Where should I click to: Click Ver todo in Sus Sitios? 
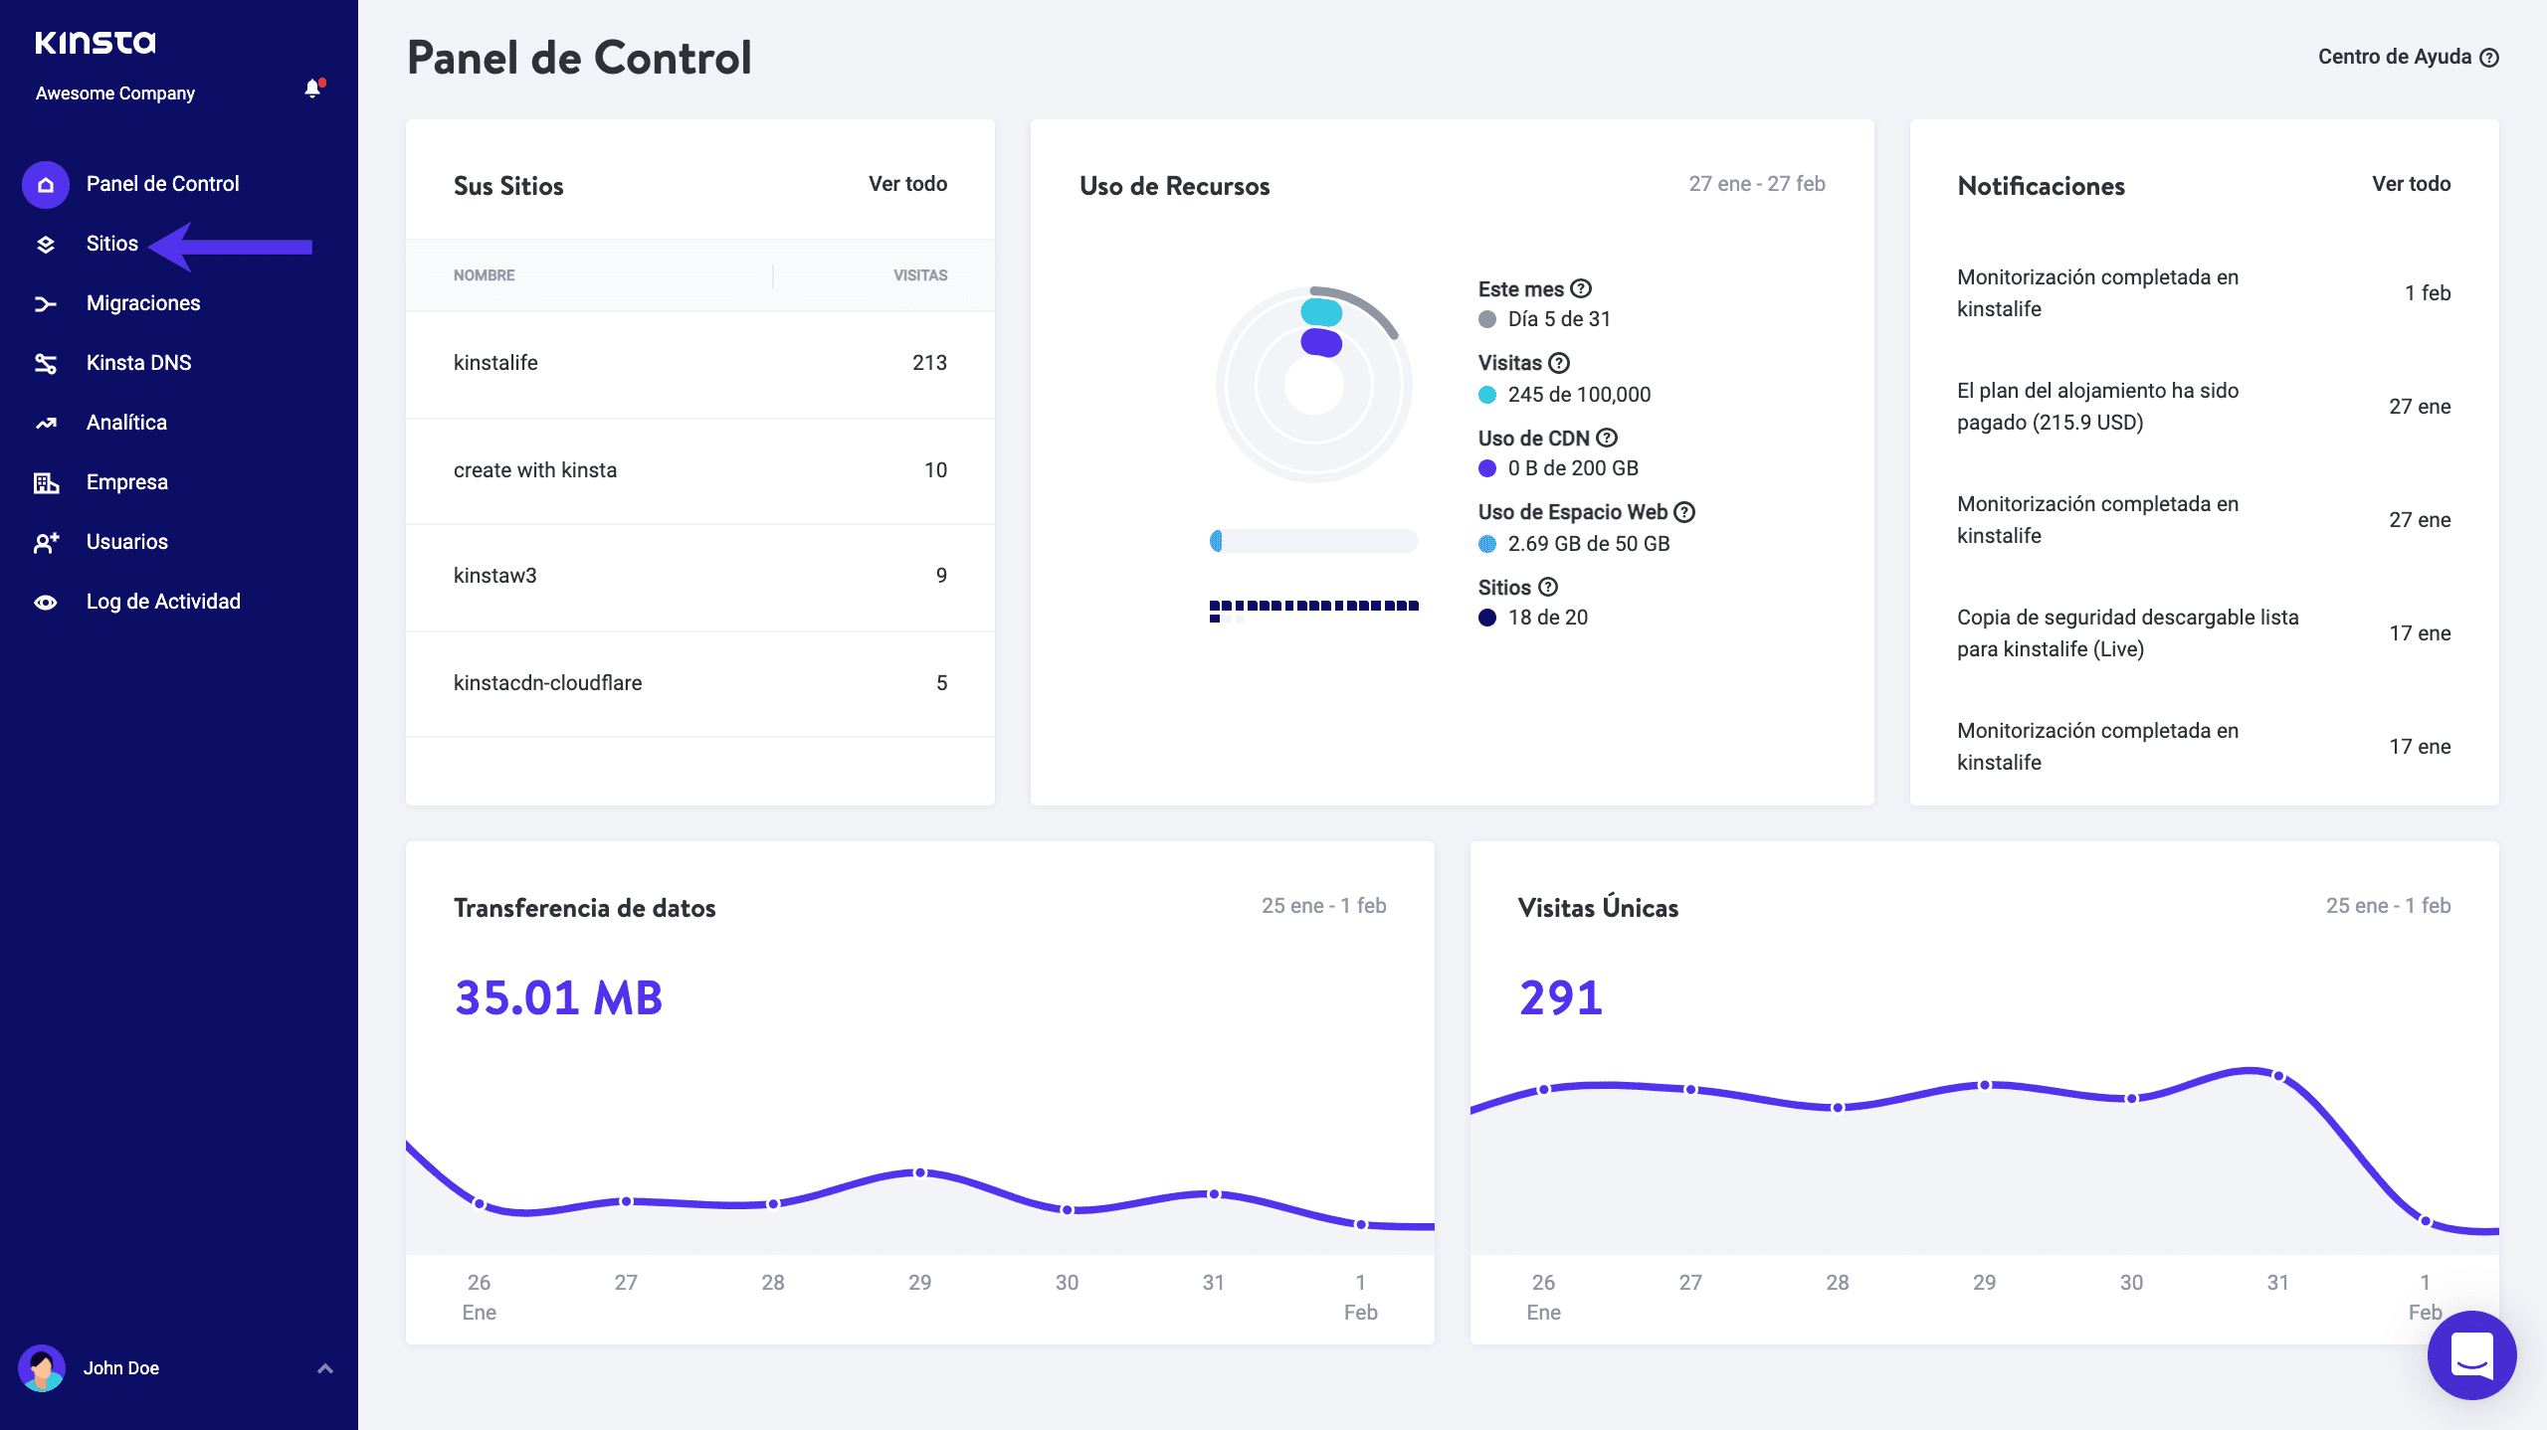[907, 184]
